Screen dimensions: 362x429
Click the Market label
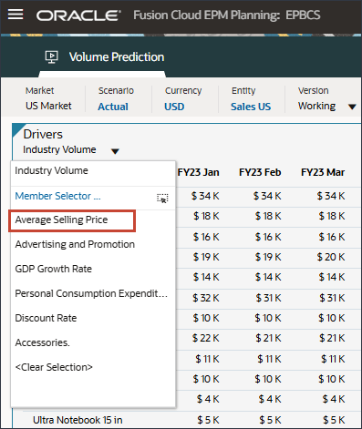pos(39,90)
